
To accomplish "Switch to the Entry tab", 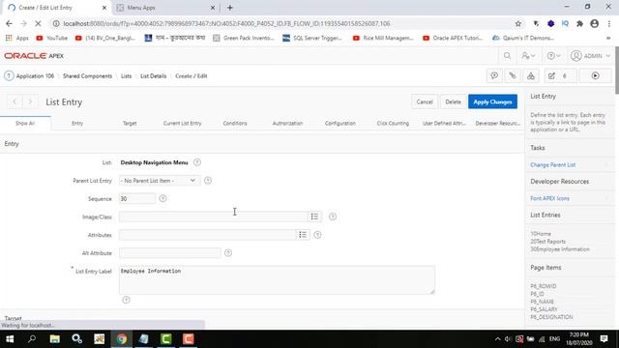I will click(x=77, y=123).
